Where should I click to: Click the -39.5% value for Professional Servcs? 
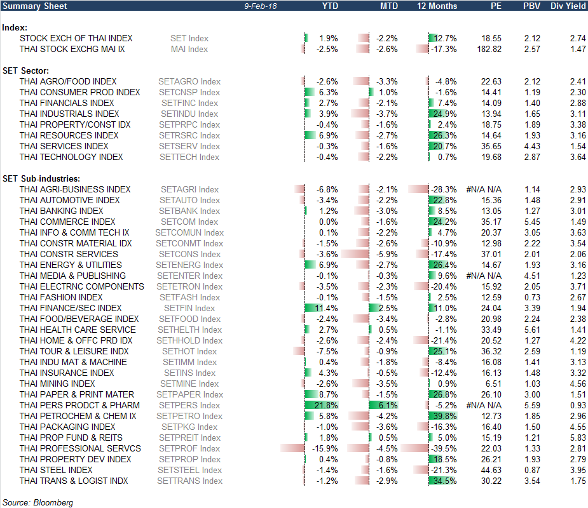point(444,449)
